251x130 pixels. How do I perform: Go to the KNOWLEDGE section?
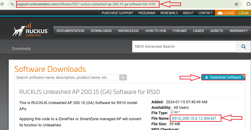pos(128,31)
